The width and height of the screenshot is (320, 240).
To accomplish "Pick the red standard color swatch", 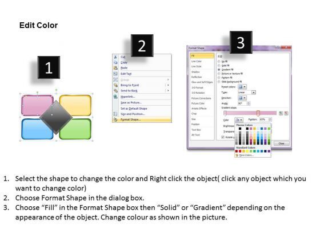I will (240, 151).
